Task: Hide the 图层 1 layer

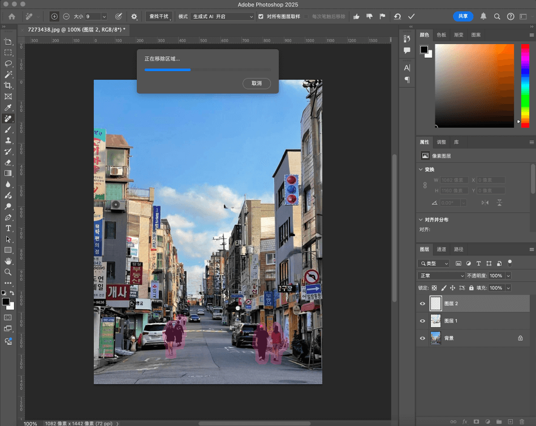Action: [x=422, y=321]
